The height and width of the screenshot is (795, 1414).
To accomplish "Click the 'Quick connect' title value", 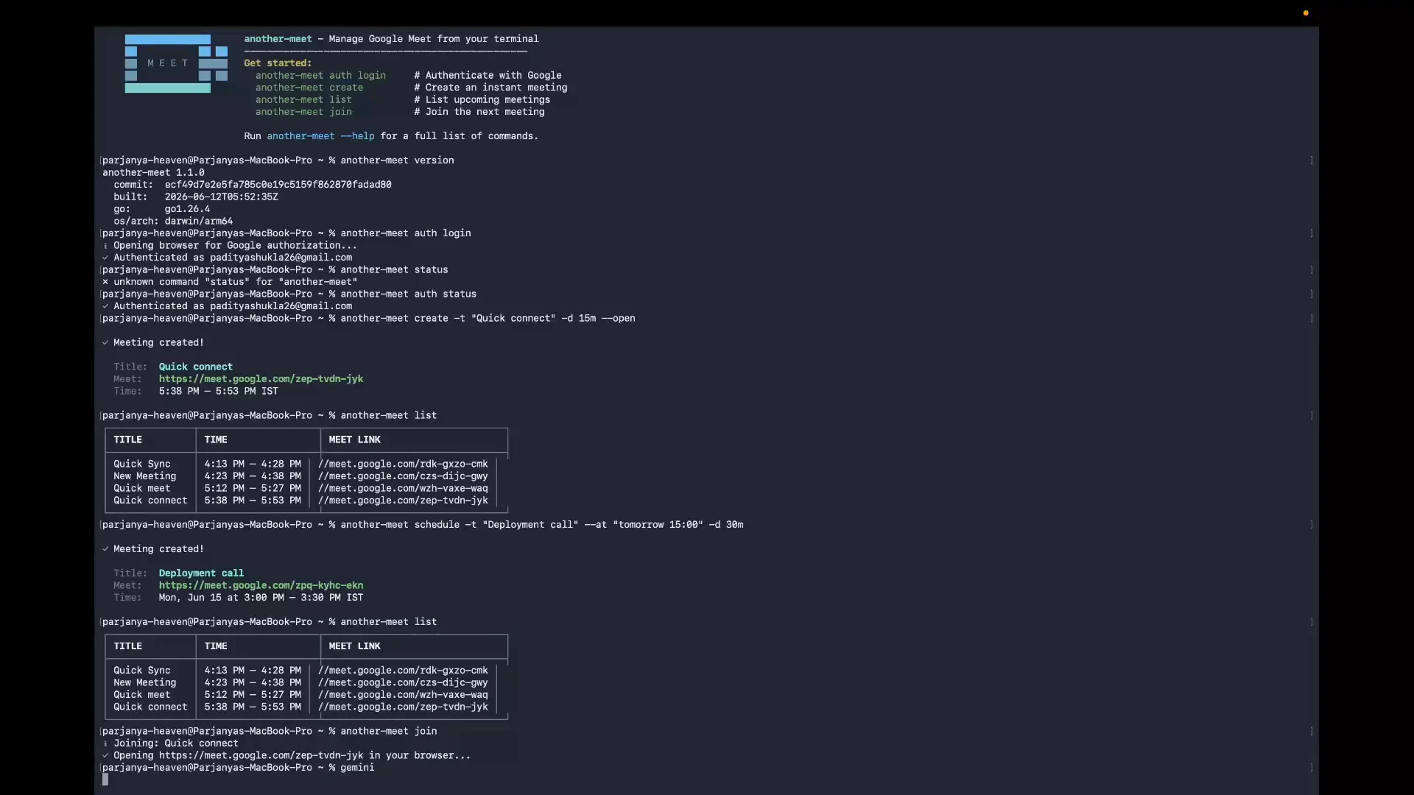I will [x=195, y=367].
